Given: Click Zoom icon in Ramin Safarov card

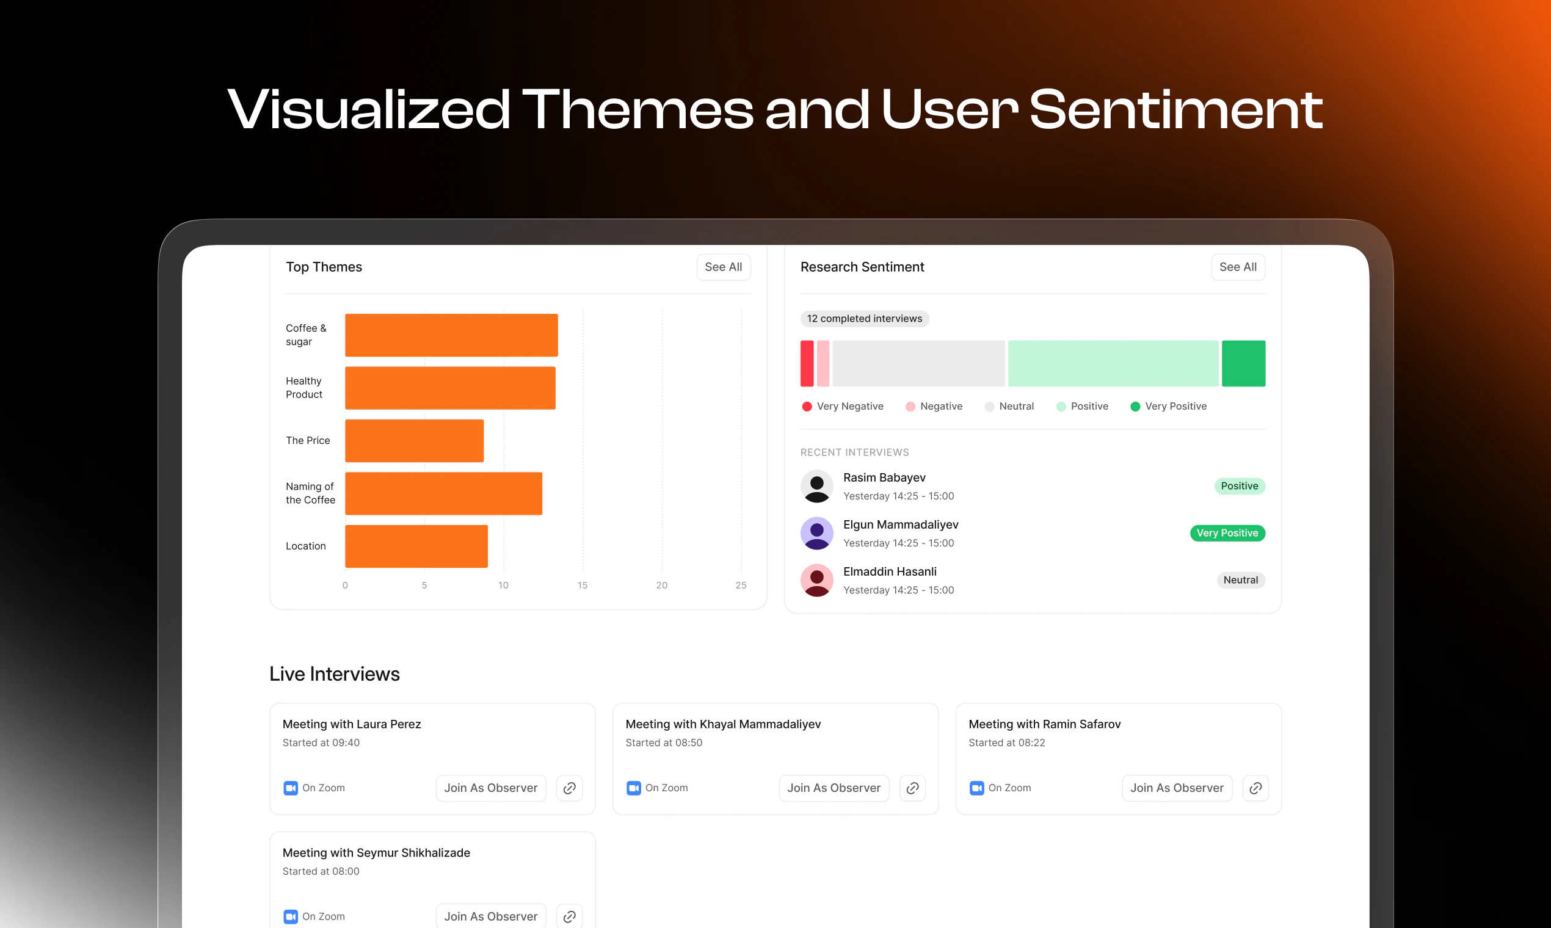Looking at the screenshot, I should pyautogui.click(x=977, y=788).
